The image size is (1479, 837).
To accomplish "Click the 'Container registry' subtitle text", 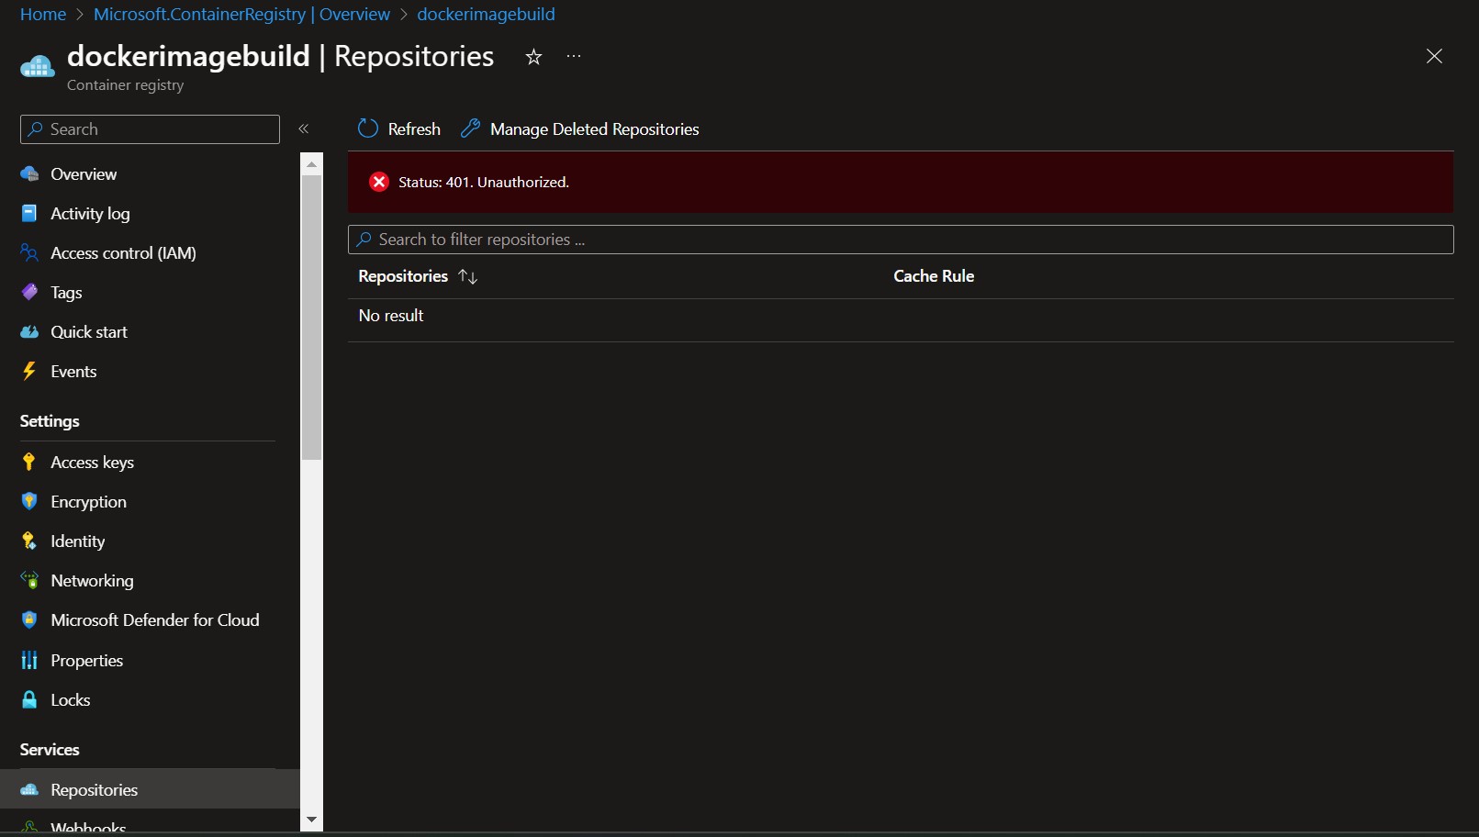I will click(x=125, y=85).
